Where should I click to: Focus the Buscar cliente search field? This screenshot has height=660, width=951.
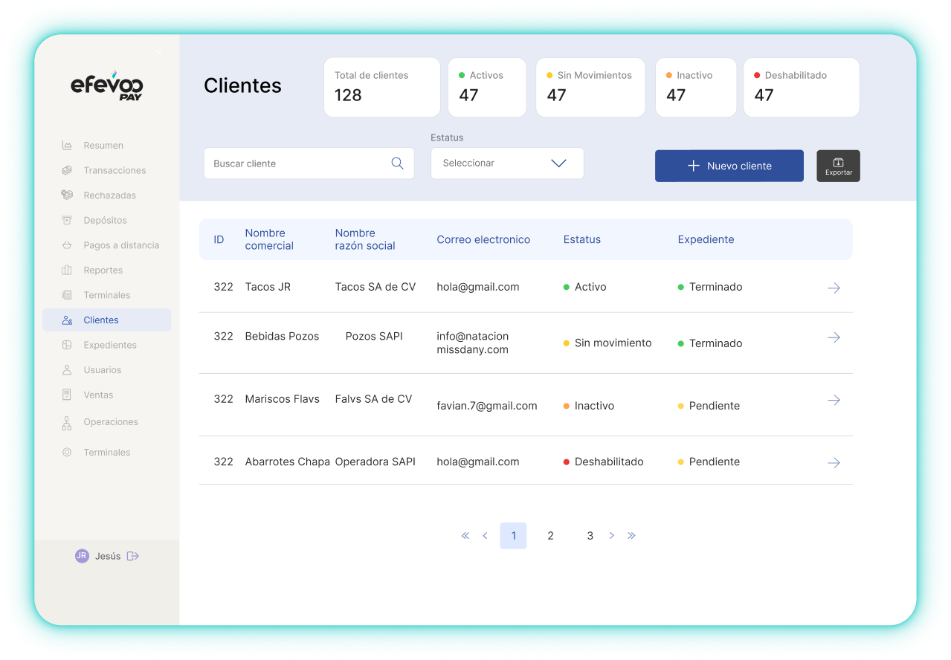point(297,164)
